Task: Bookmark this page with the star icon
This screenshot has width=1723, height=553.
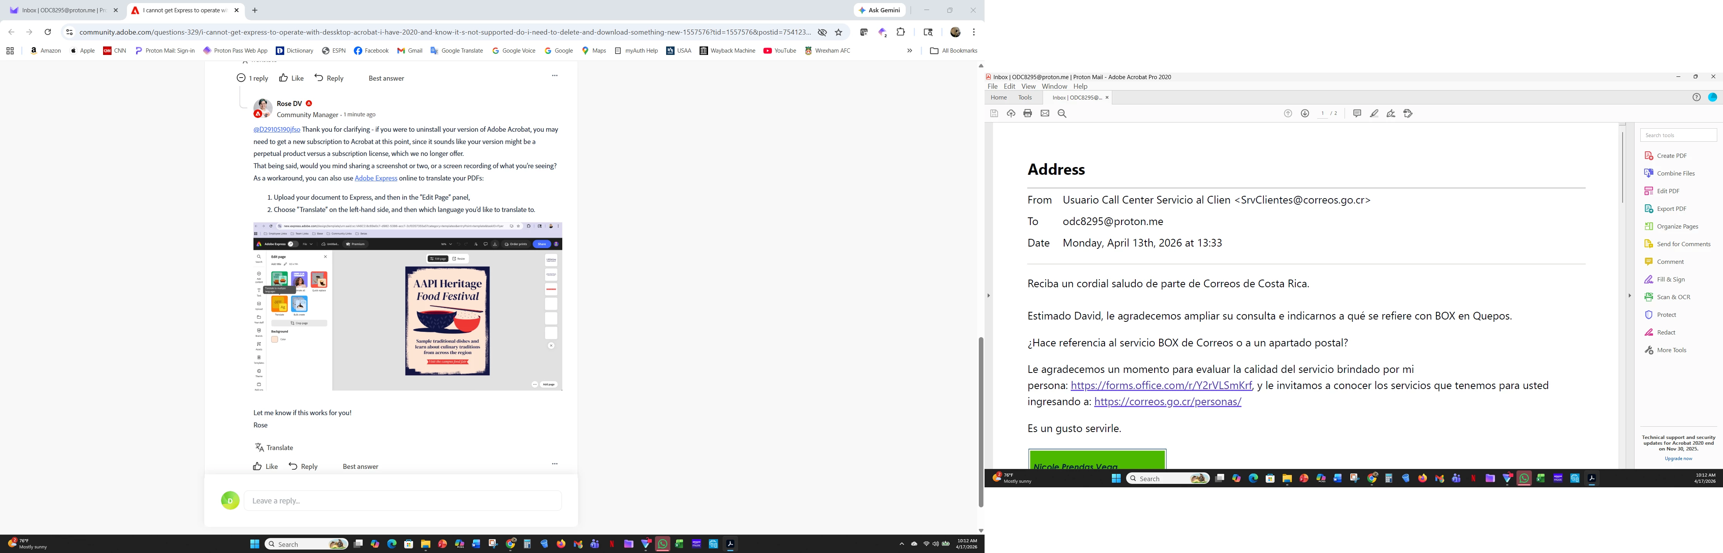Action: (838, 32)
